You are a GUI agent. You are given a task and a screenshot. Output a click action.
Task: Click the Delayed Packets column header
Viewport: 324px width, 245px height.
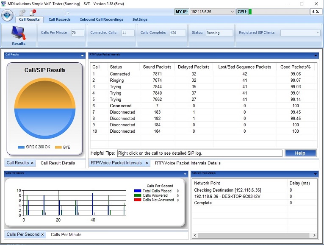click(x=194, y=67)
